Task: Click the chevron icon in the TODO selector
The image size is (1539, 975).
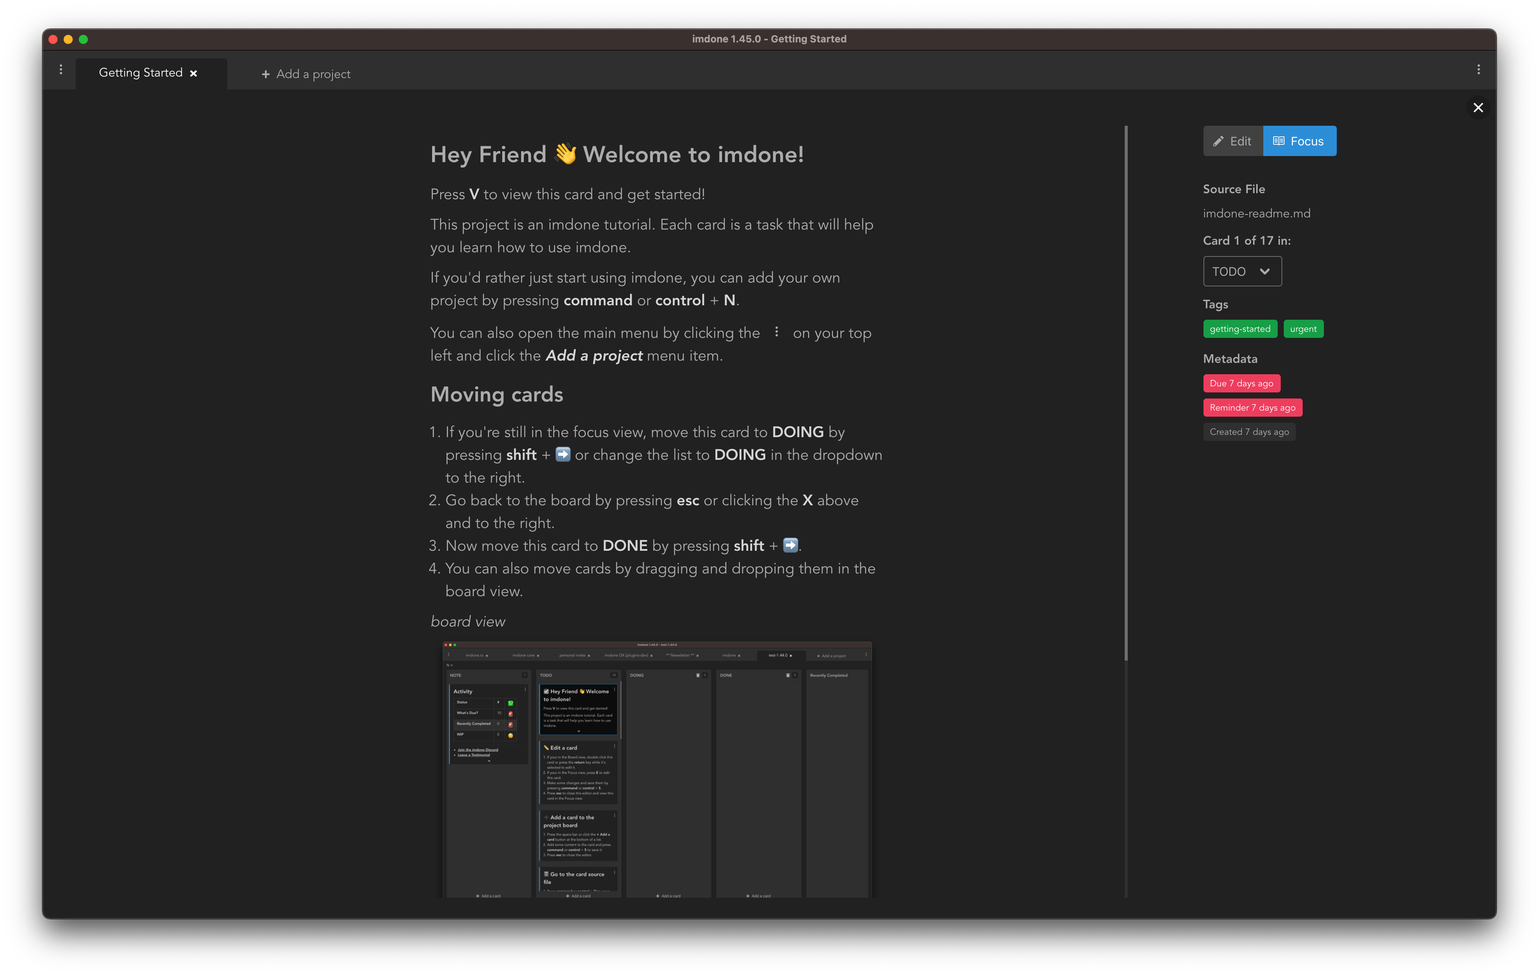Action: (x=1266, y=271)
